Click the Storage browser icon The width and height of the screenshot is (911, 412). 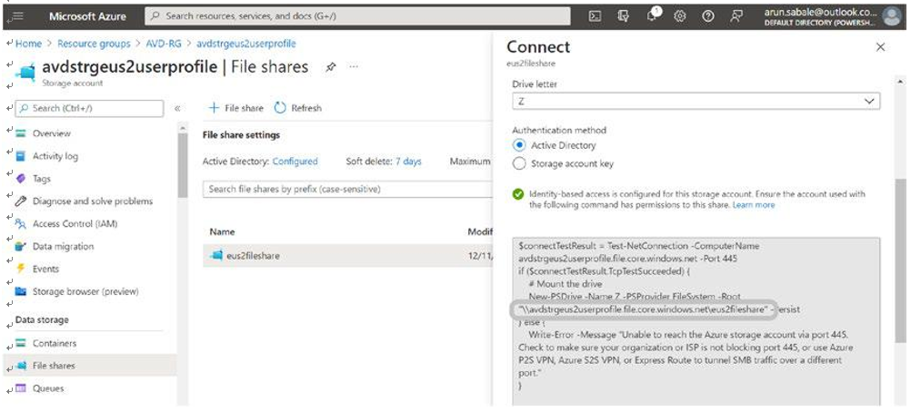(21, 291)
